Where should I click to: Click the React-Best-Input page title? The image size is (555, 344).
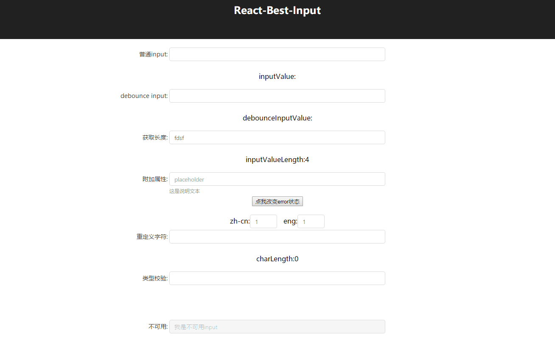[x=277, y=10]
